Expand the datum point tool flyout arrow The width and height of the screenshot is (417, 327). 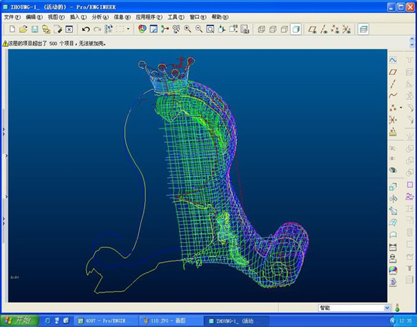pyautogui.click(x=401, y=108)
